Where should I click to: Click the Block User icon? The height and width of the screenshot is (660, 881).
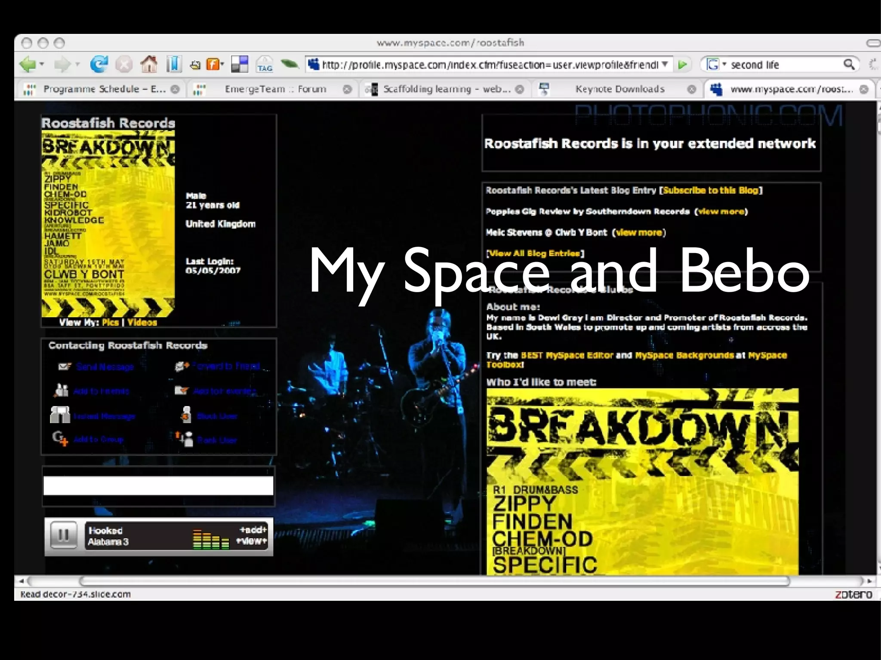[x=186, y=415]
